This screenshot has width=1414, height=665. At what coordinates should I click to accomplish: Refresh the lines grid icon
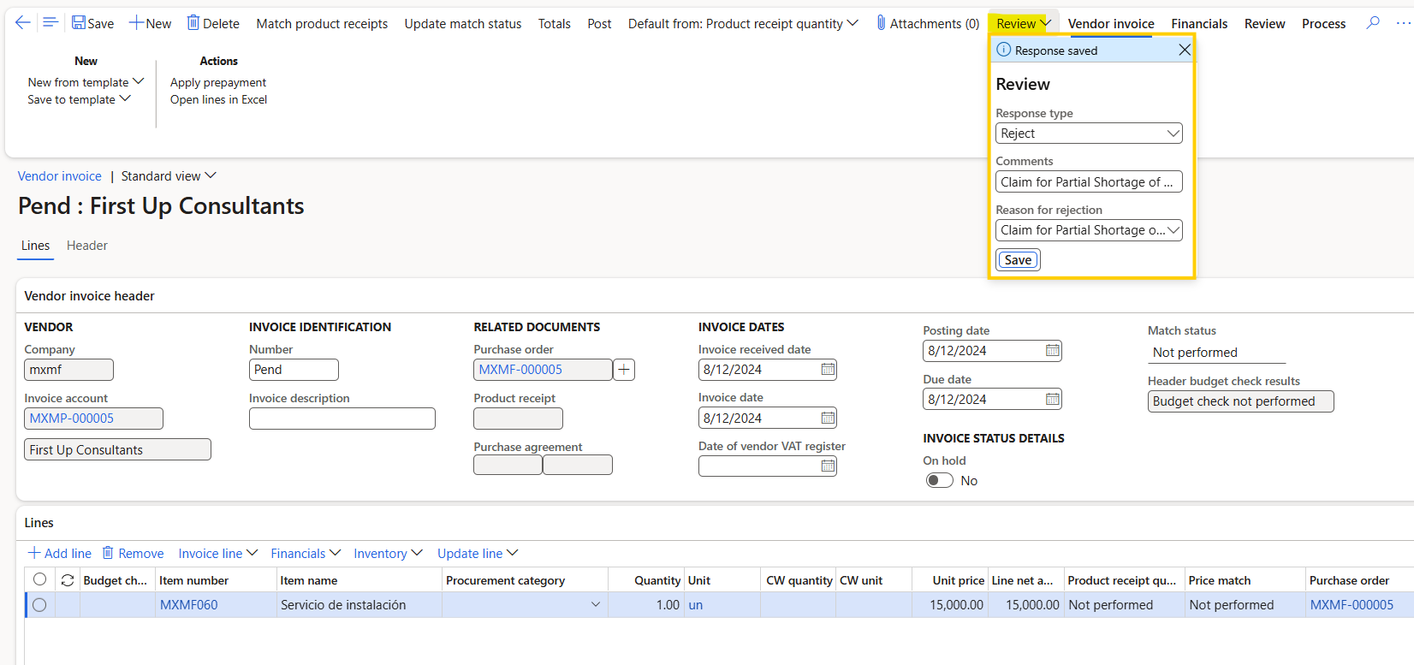[68, 580]
